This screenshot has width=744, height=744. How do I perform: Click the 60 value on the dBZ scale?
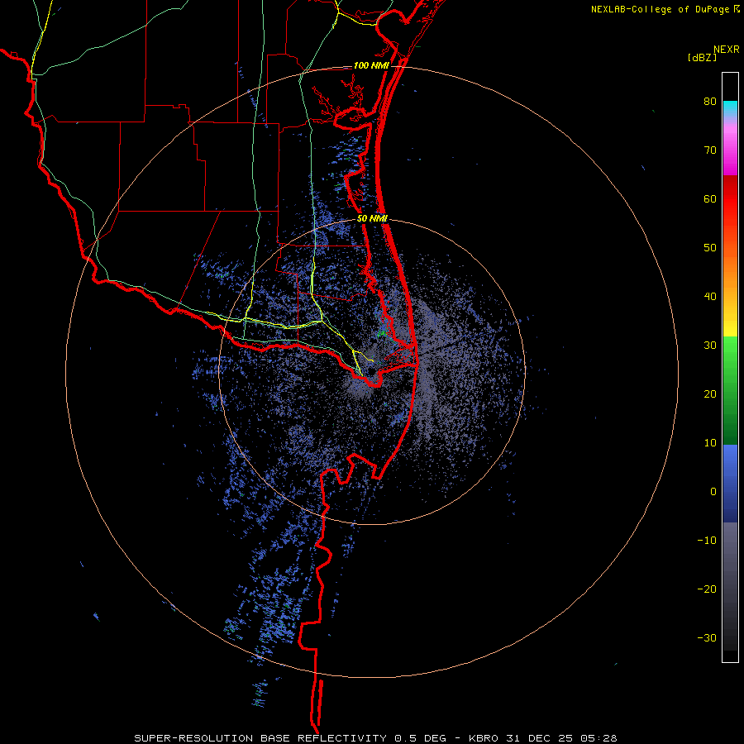coord(710,199)
